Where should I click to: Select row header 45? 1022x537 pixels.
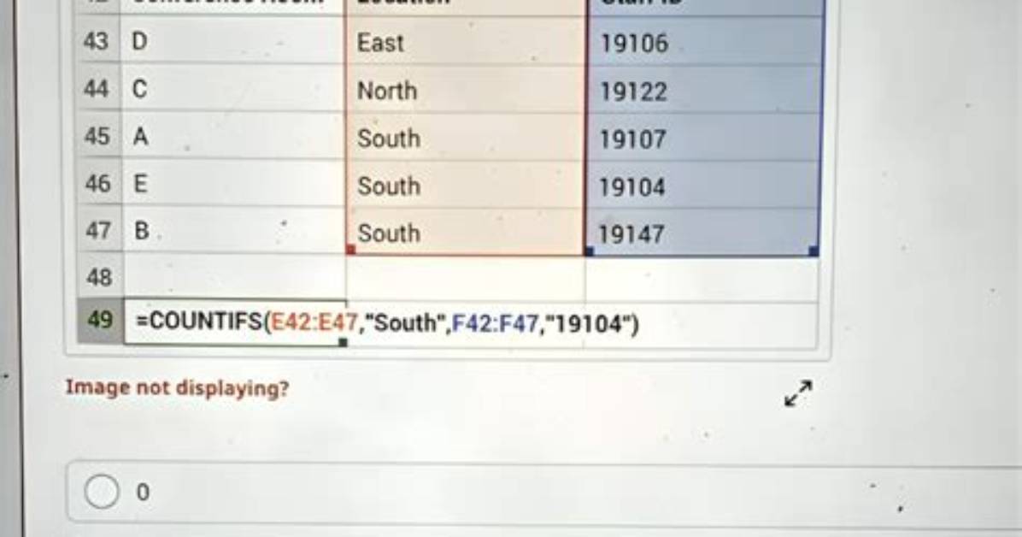[98, 136]
